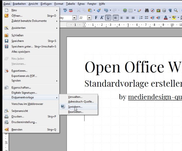This screenshot has width=182, height=151.
Task: Select Verwalten... in Dokumentvorlage submenu
Action: (78, 97)
